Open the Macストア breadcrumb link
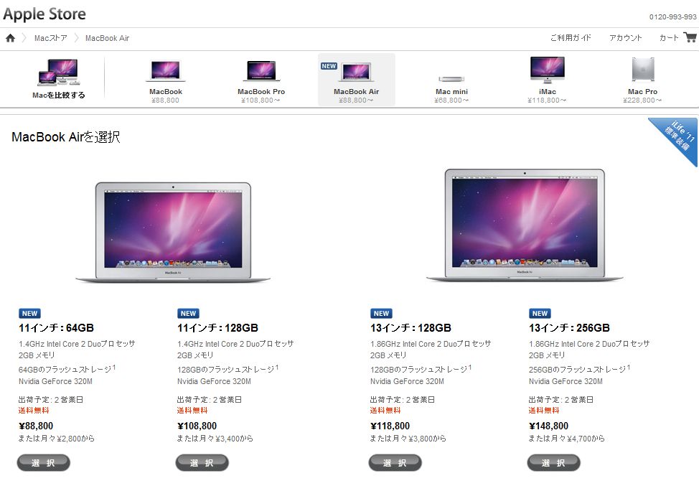Image resolution: width=699 pixels, height=486 pixels. [50, 38]
